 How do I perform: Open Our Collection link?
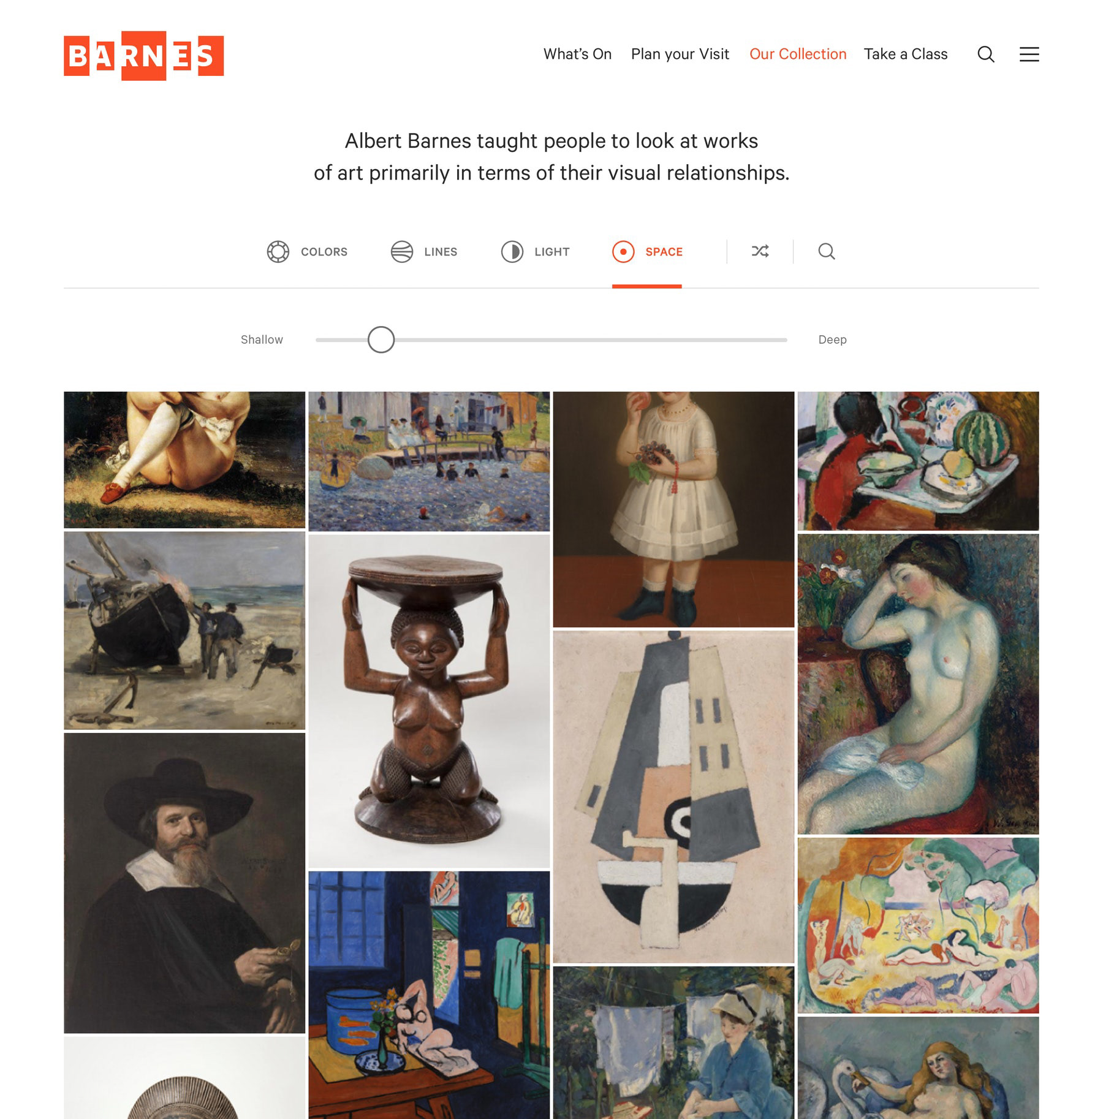(x=798, y=54)
